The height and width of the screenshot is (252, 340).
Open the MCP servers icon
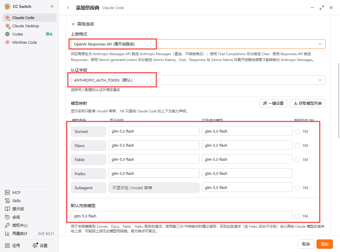(7, 192)
